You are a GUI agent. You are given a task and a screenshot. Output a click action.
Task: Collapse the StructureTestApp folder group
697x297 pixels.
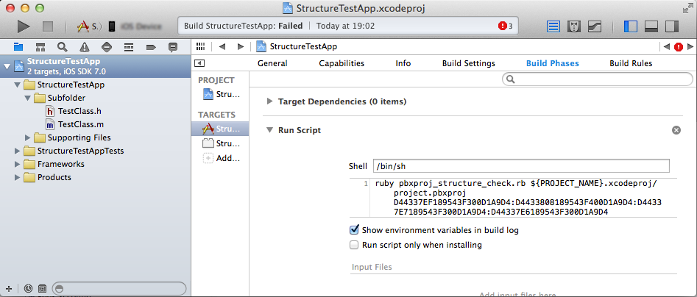tap(18, 85)
